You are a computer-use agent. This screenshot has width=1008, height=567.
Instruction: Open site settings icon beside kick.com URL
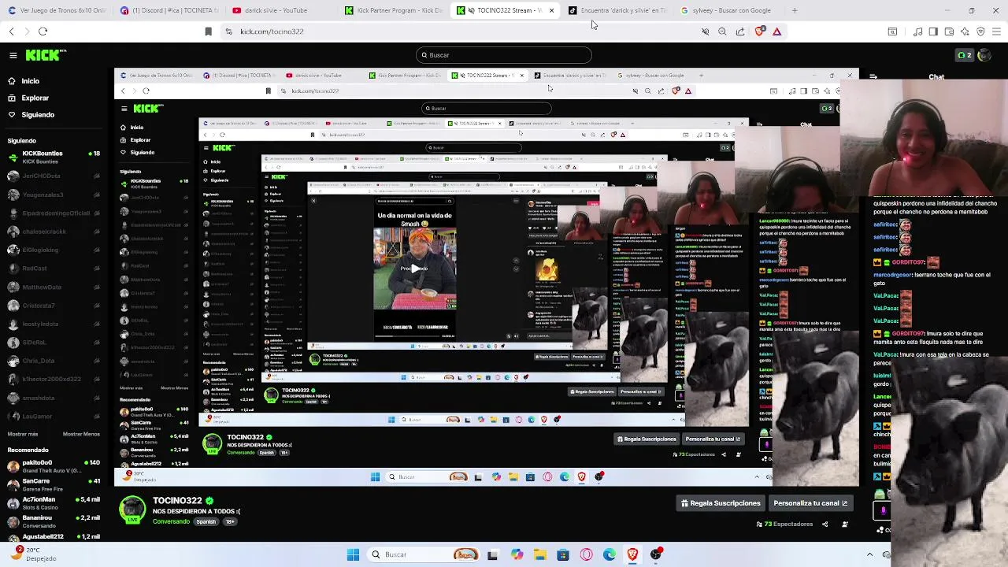pyautogui.click(x=228, y=31)
